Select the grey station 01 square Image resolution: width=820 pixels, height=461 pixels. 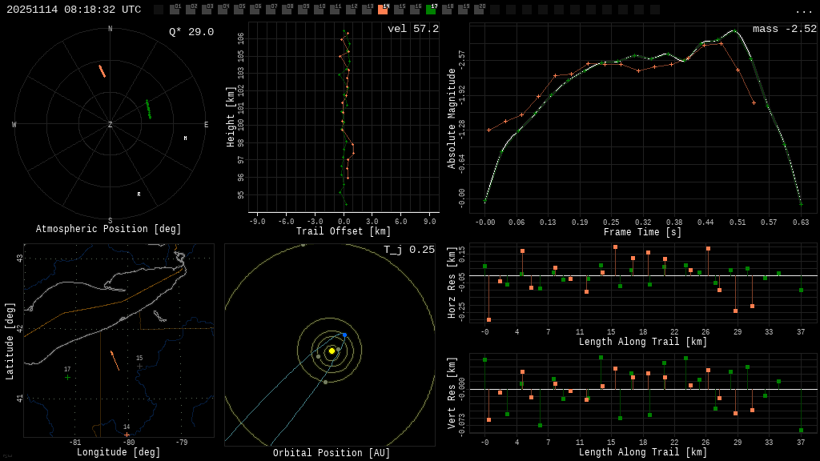pos(175,10)
